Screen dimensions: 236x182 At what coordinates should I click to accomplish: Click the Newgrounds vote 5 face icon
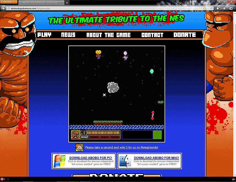[x=79, y=147]
